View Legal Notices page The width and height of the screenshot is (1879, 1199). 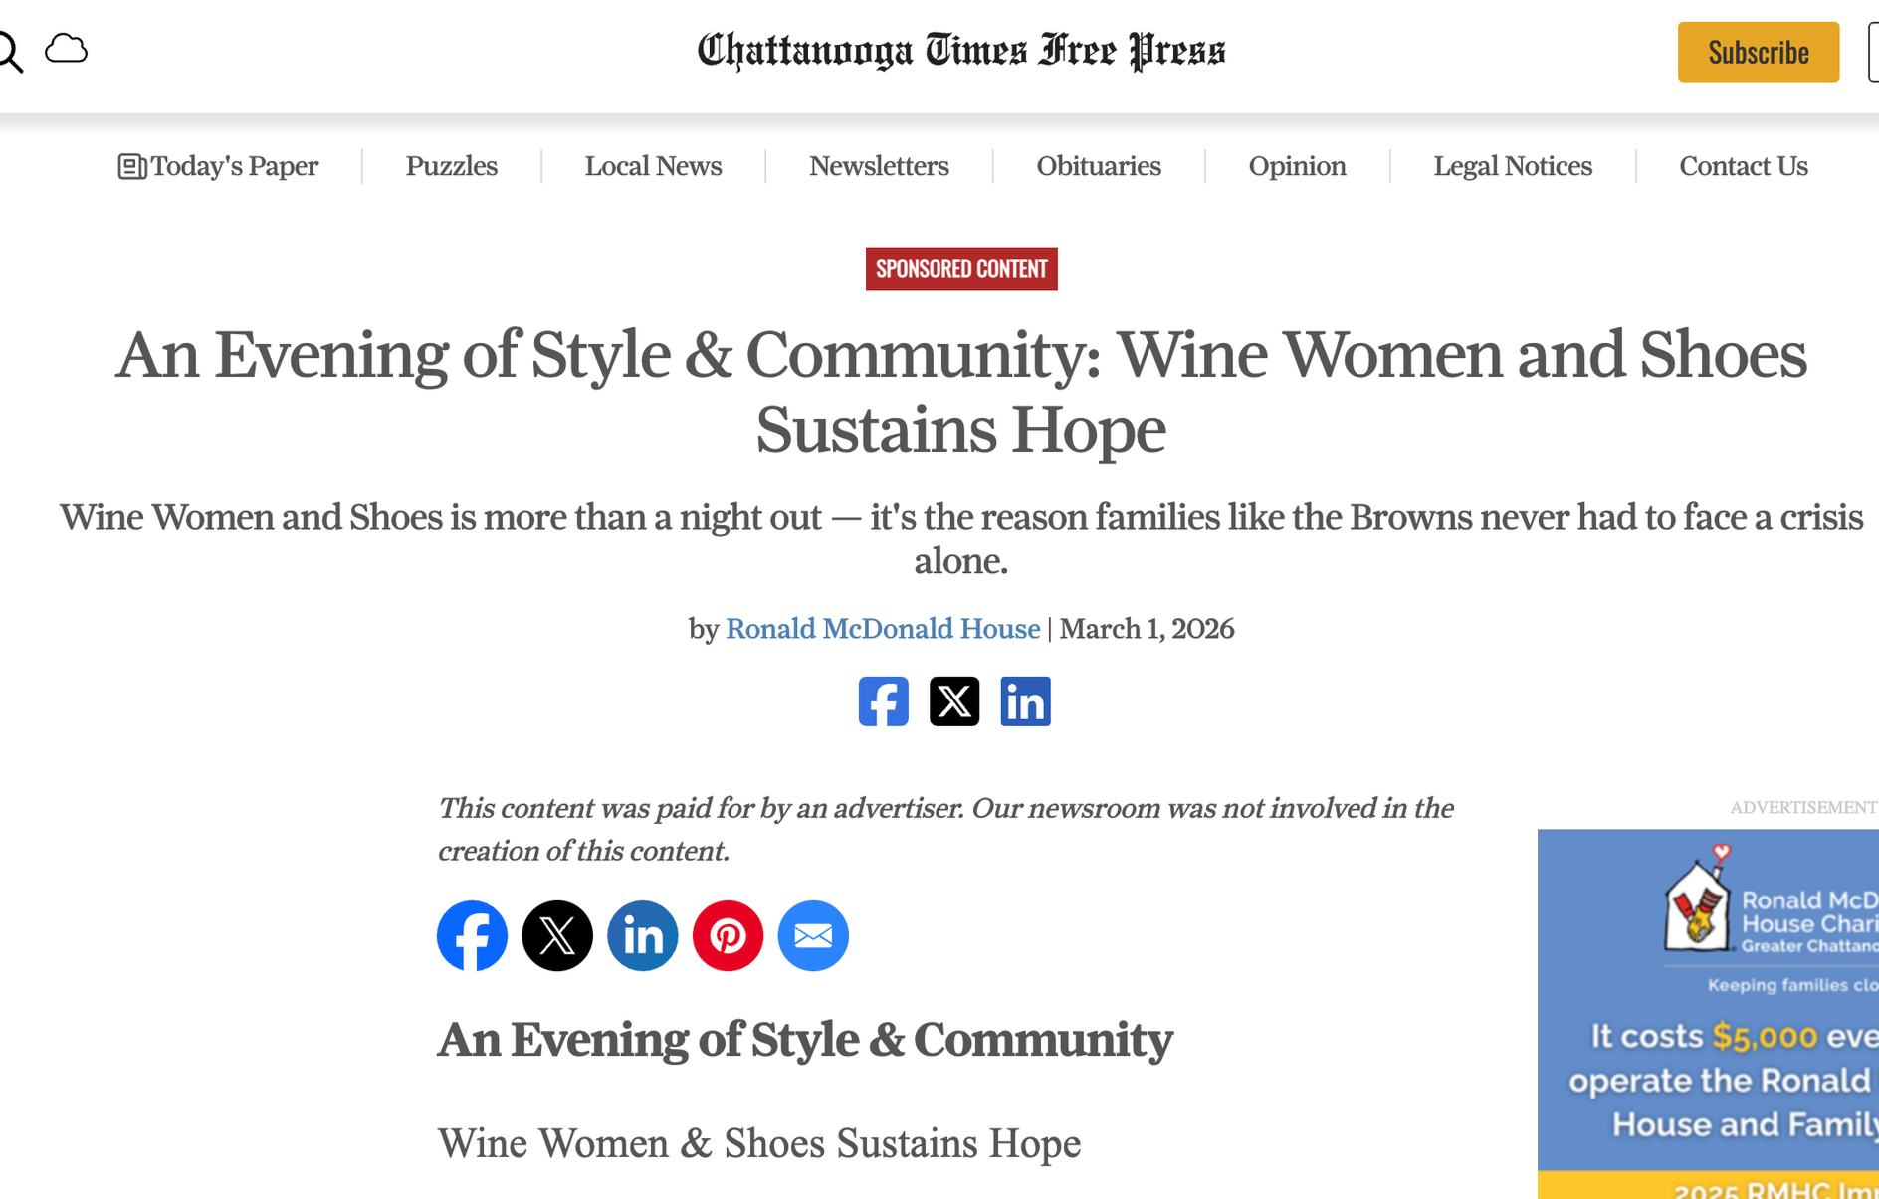1512,166
